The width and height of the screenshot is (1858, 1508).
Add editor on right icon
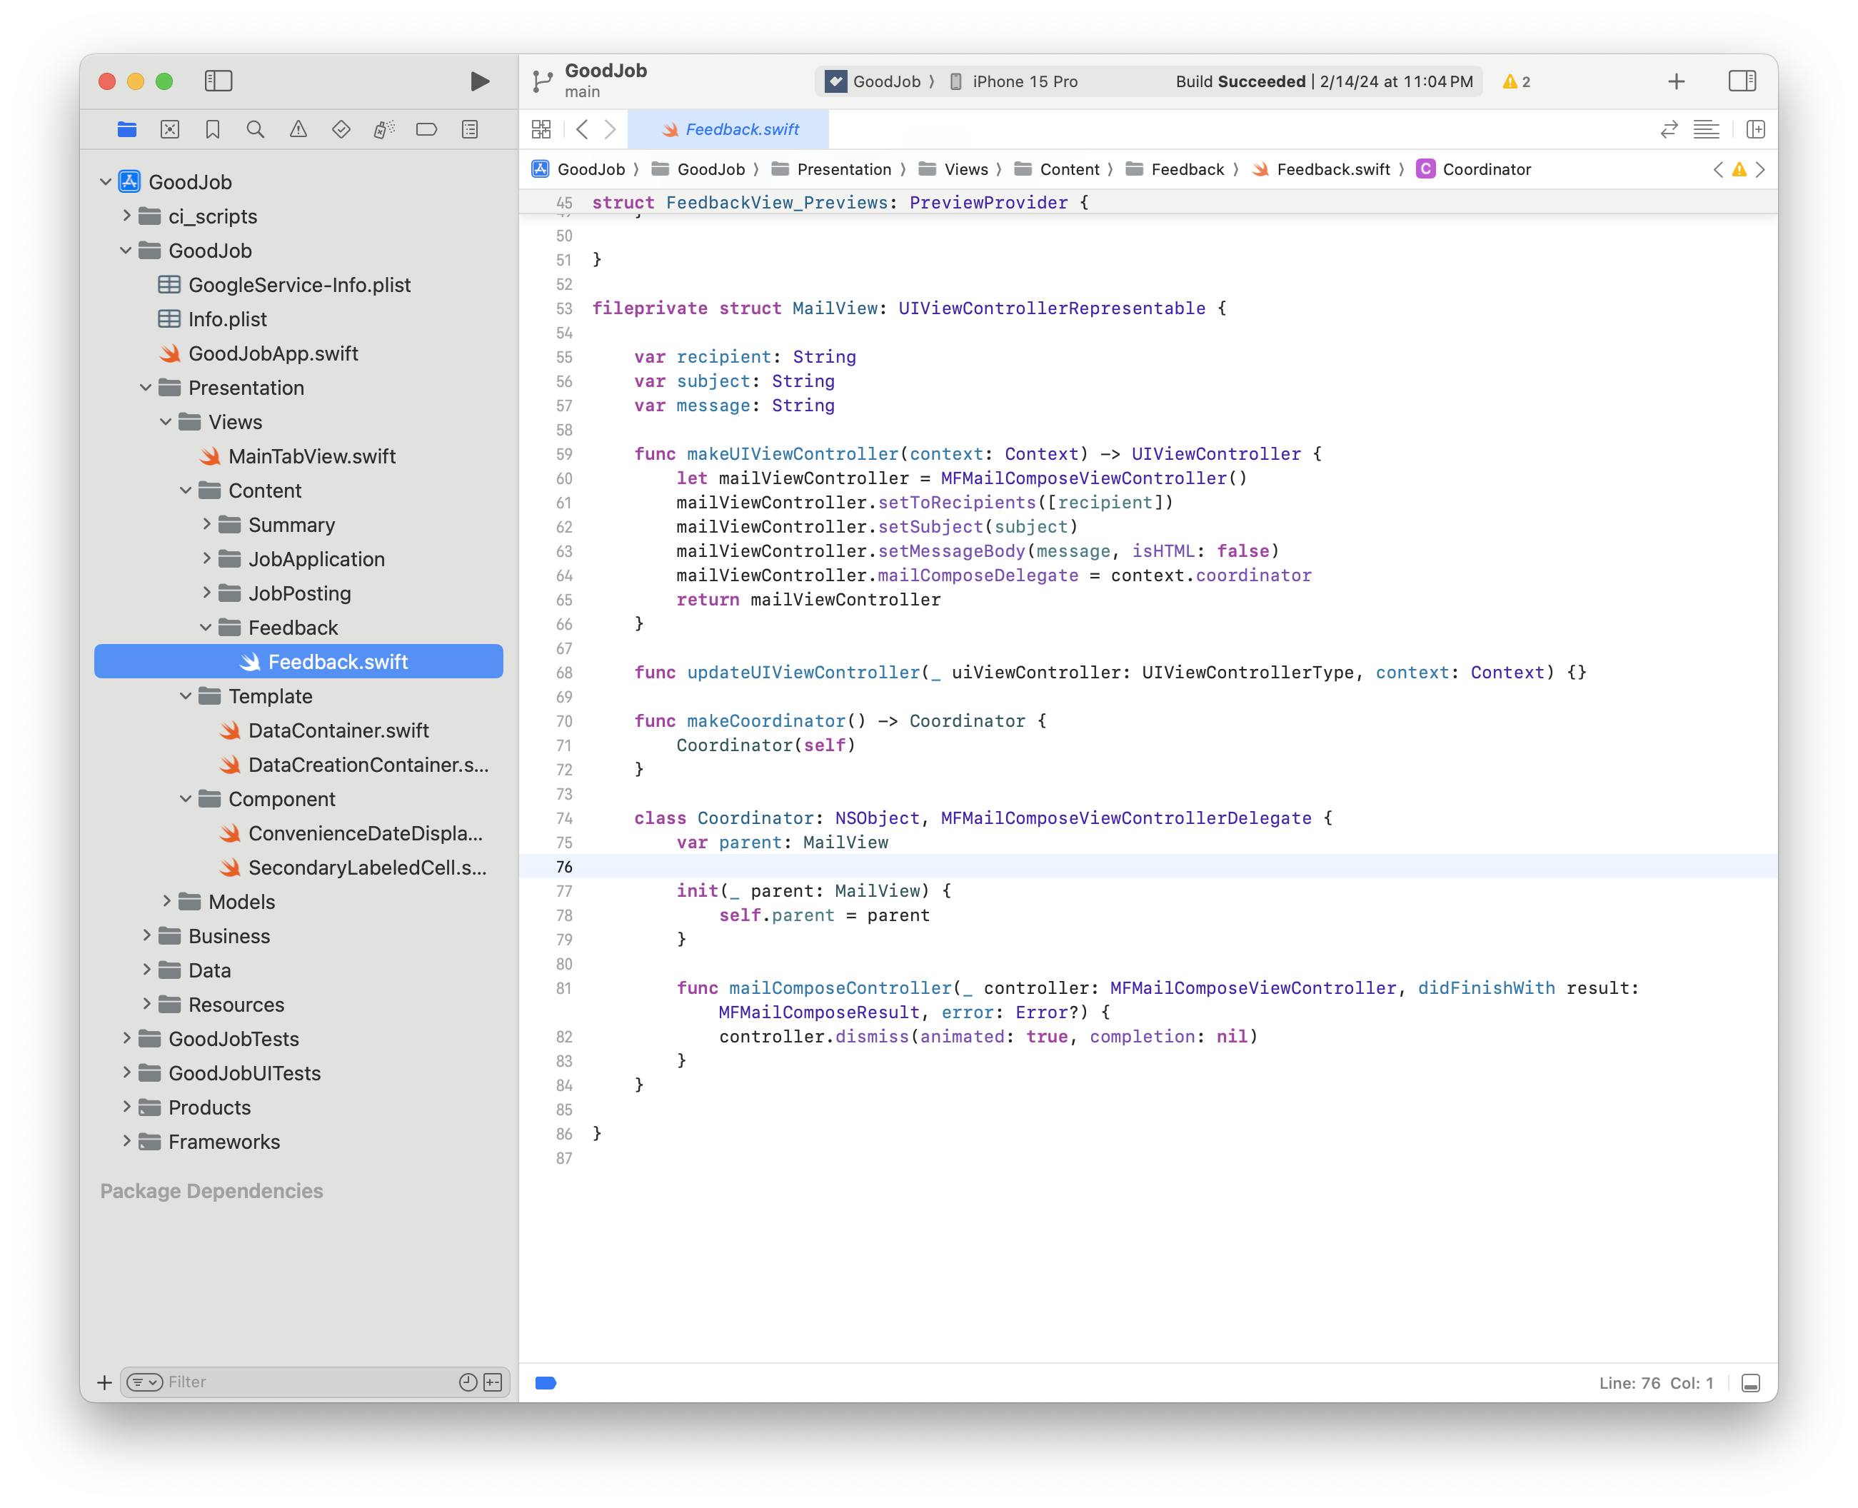[x=1755, y=129]
